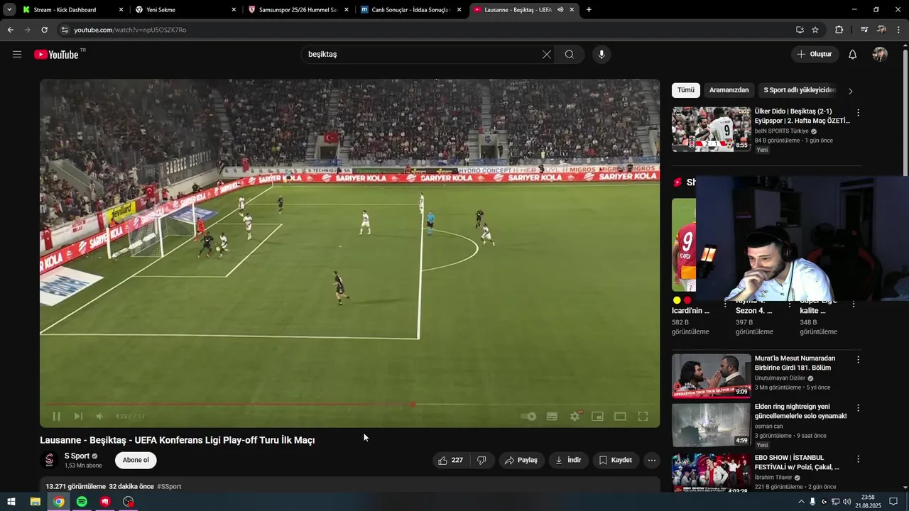The height and width of the screenshot is (511, 909).
Task: Subscribe with Abone ol button
Action: point(136,461)
